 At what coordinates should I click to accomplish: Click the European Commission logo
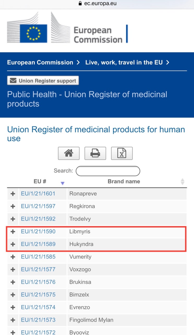point(67,28)
